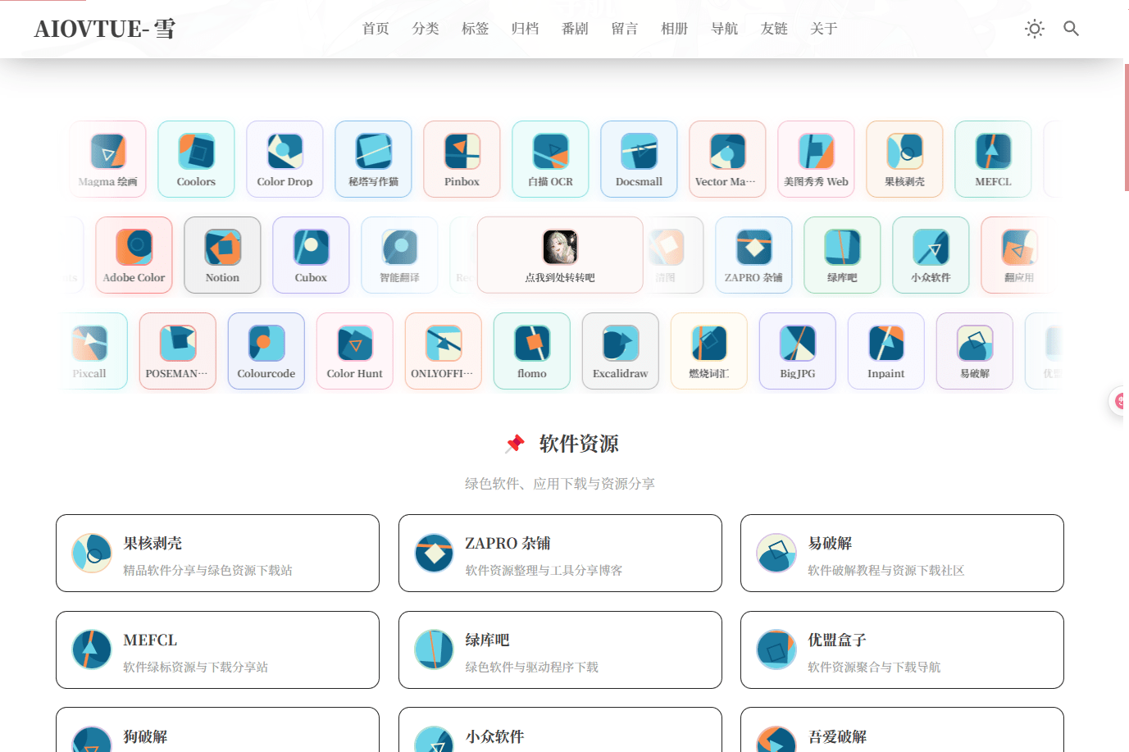The width and height of the screenshot is (1129, 752).
Task: Open 分类 in navigation bar
Action: click(426, 29)
